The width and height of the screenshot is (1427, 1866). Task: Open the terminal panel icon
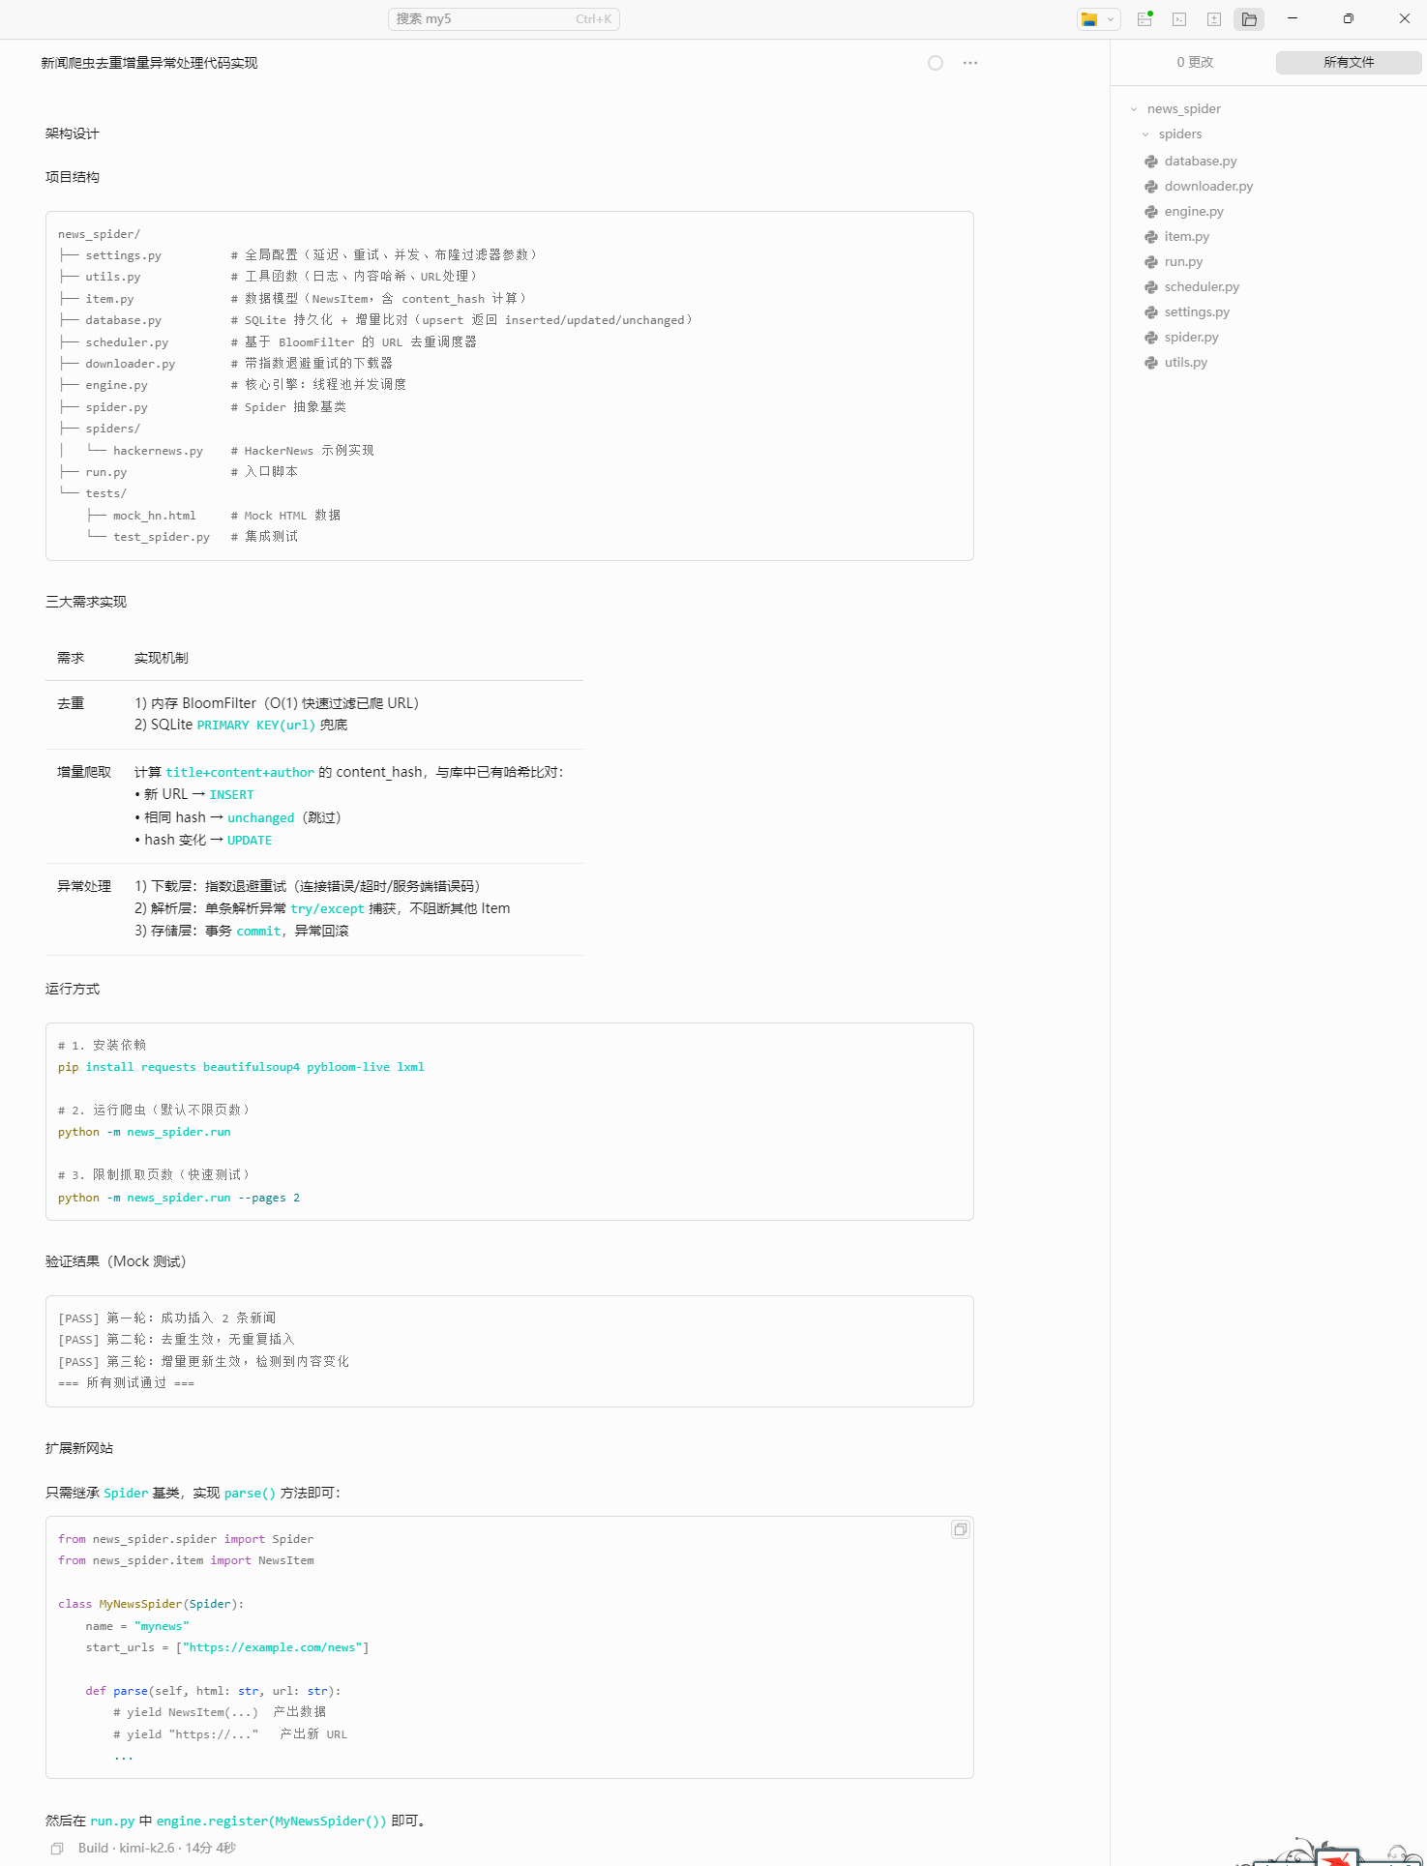point(1179,19)
